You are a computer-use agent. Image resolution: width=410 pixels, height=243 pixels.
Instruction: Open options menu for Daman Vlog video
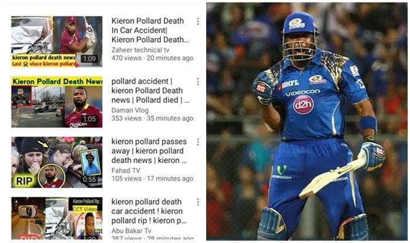198,81
